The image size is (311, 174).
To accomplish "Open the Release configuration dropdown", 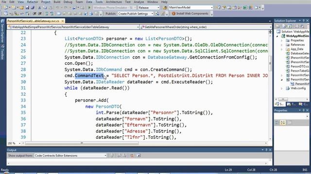I will (x=149, y=8).
